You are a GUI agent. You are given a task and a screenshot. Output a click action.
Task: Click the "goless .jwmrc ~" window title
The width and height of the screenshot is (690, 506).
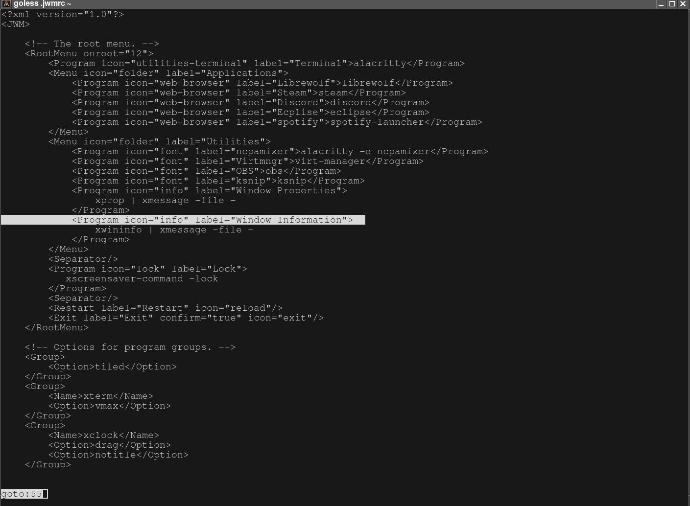42,4
